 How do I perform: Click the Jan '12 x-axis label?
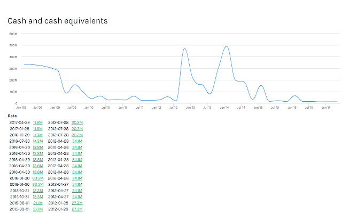pos(157,108)
